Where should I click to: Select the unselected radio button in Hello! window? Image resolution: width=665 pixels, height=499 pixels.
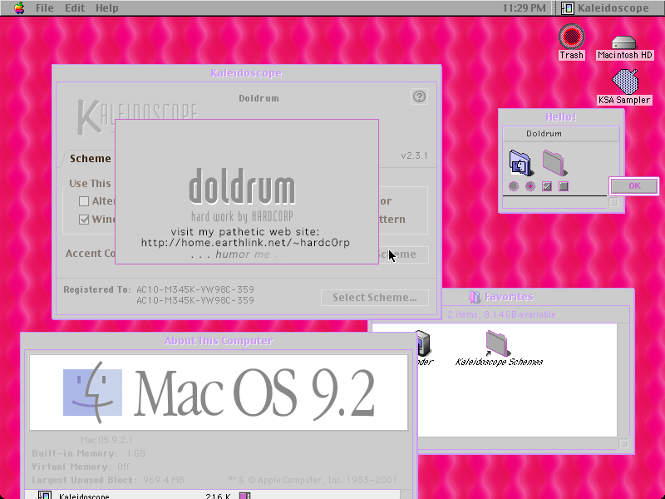(514, 186)
